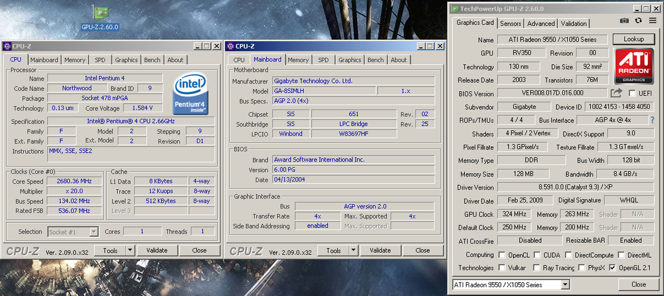Toggle the DirectML checkbox
Viewport: 664px width, 296px height.
(621, 255)
